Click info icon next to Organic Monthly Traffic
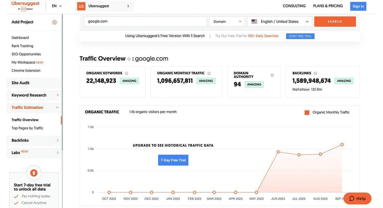Screen dimensions: 383x208 click(x=209, y=73)
